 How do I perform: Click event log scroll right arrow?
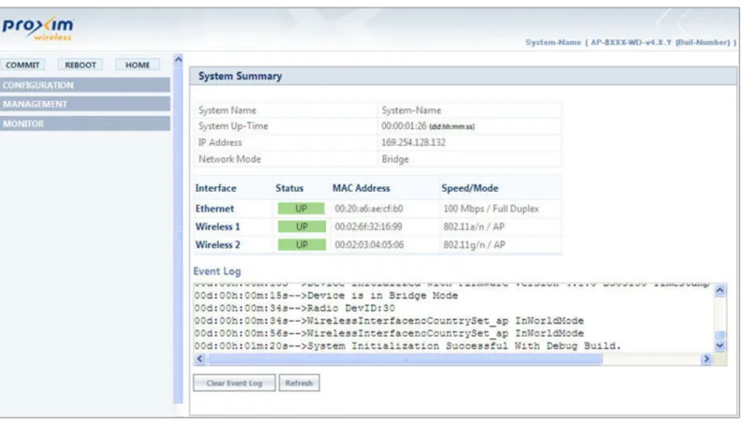pos(706,358)
